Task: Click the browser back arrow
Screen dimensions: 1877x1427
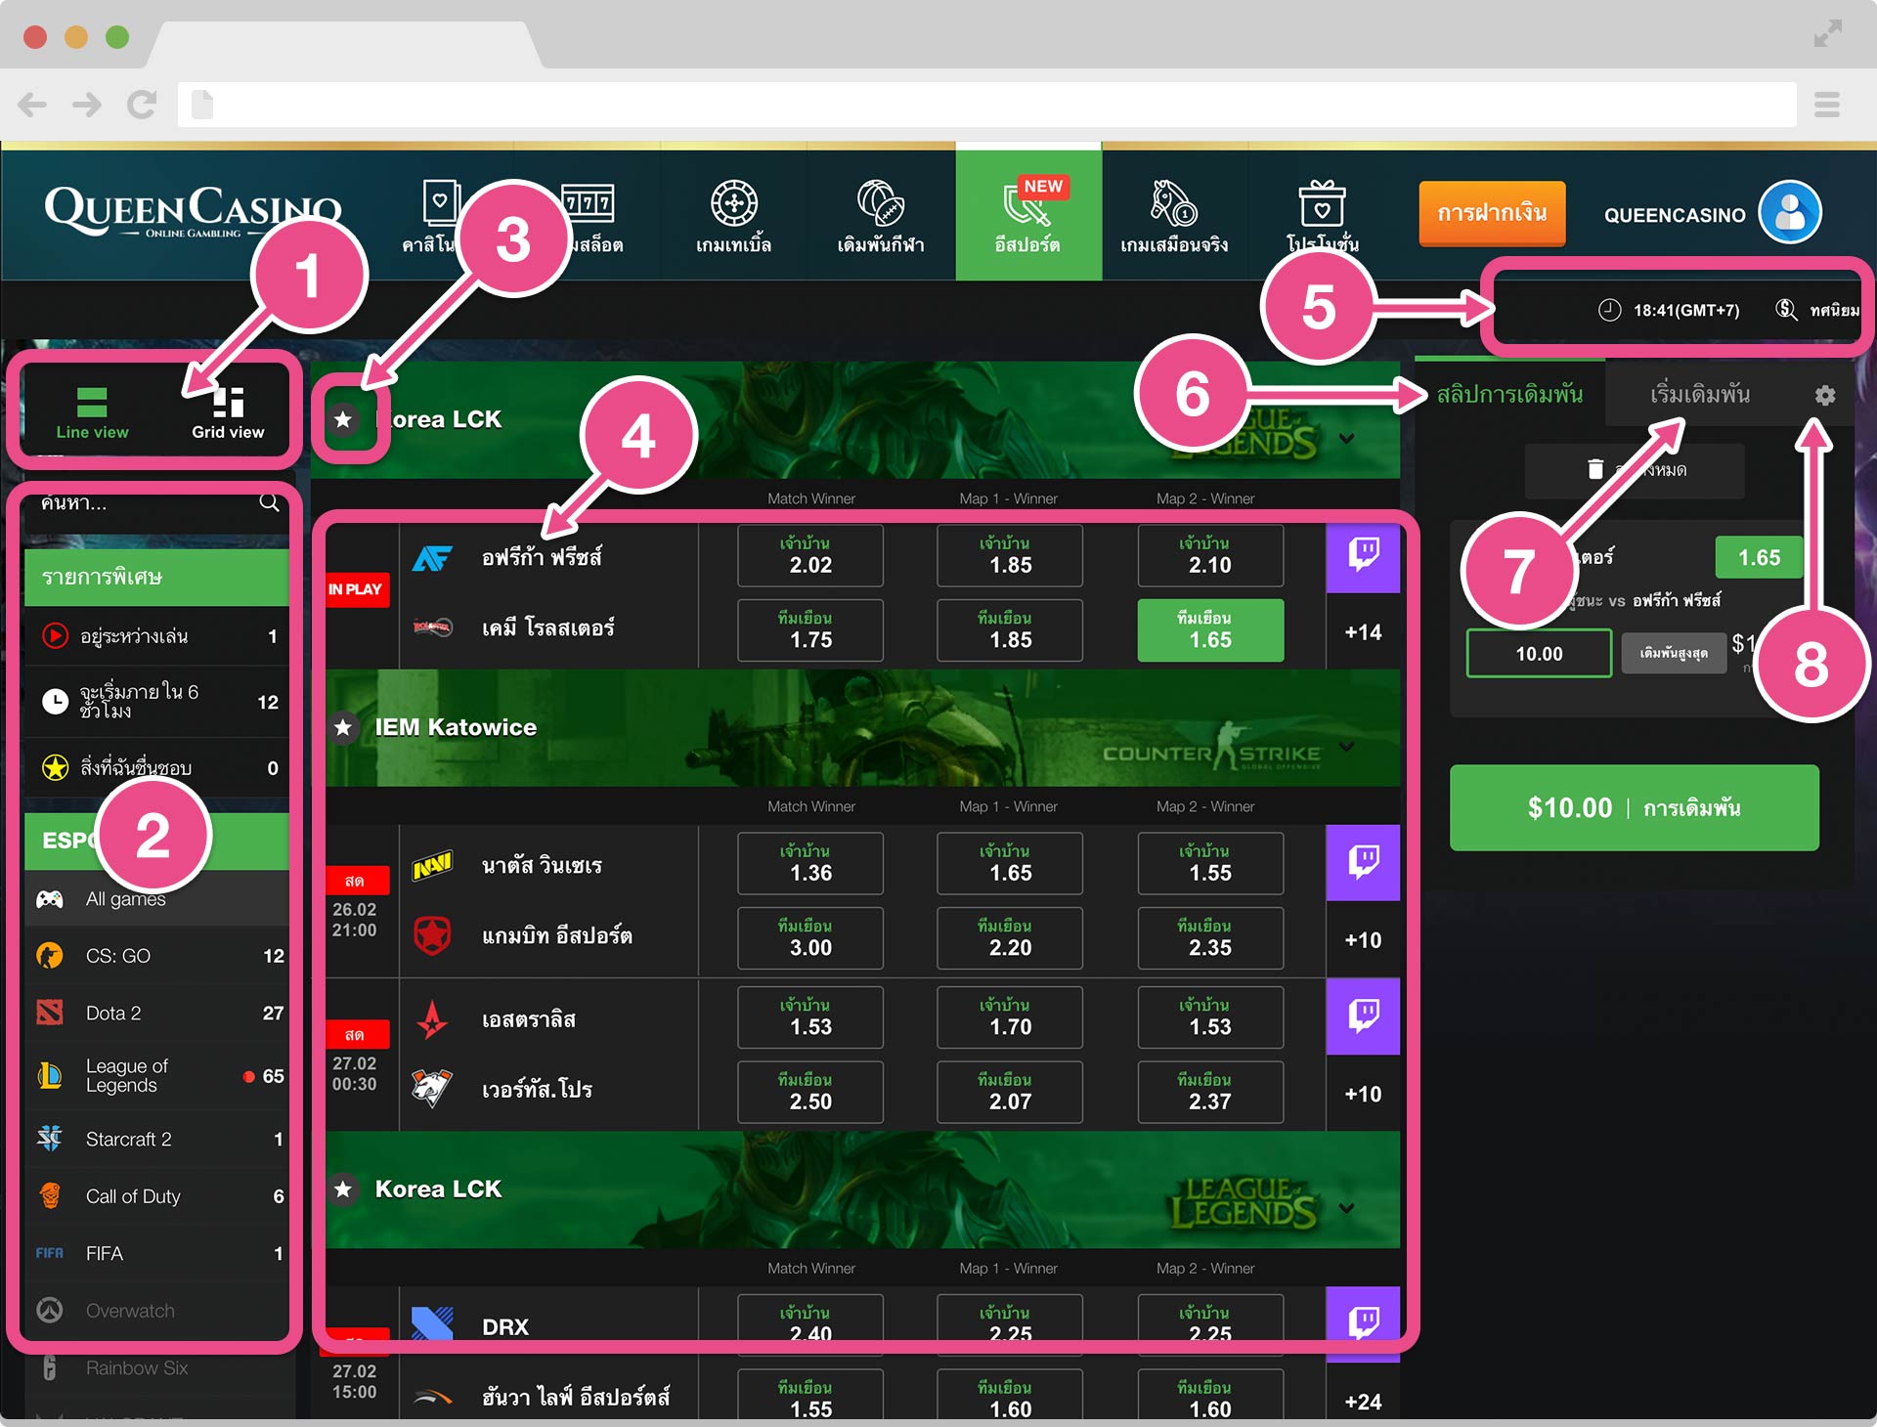Action: coord(32,105)
